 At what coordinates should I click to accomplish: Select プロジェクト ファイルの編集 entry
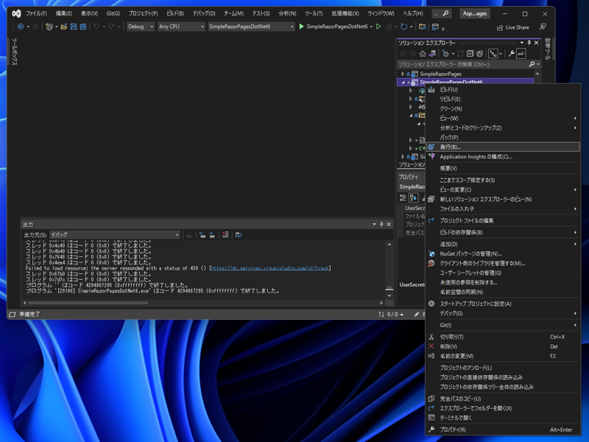coord(503,220)
